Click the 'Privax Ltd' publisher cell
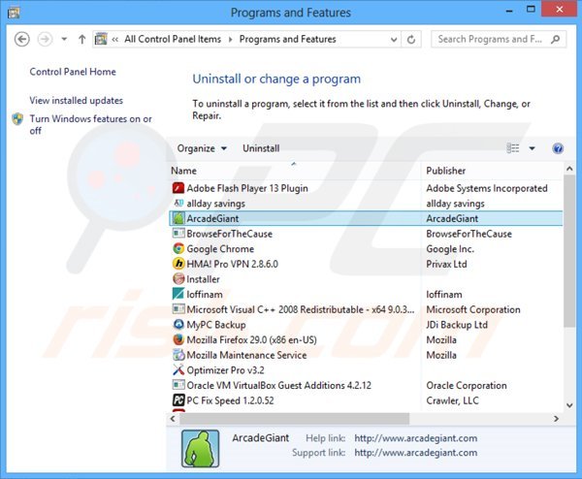The height and width of the screenshot is (479, 582). (x=446, y=264)
